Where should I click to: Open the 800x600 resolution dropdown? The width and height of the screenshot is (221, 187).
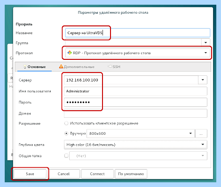(x=141, y=133)
